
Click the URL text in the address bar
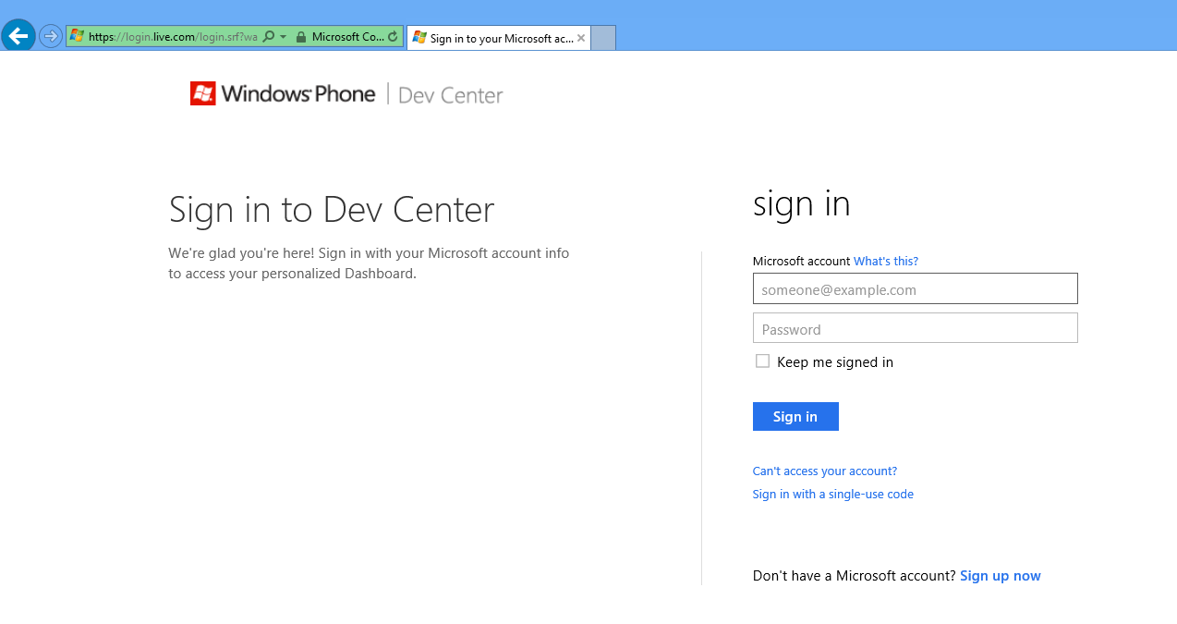point(172,37)
